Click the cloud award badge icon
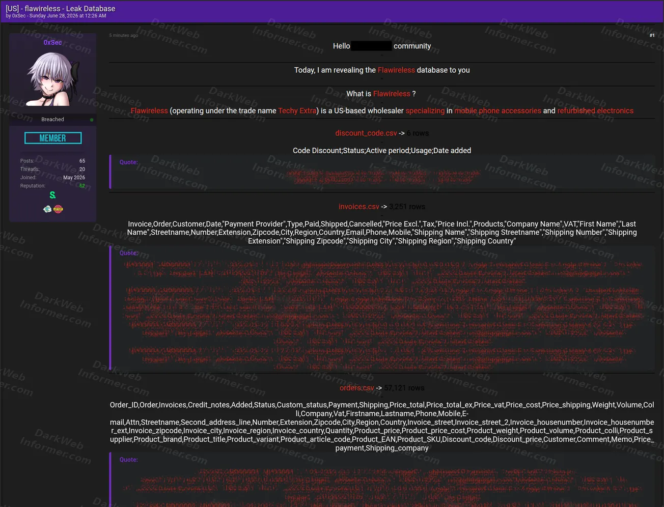Viewport: 664px width, 507px height. click(x=47, y=209)
